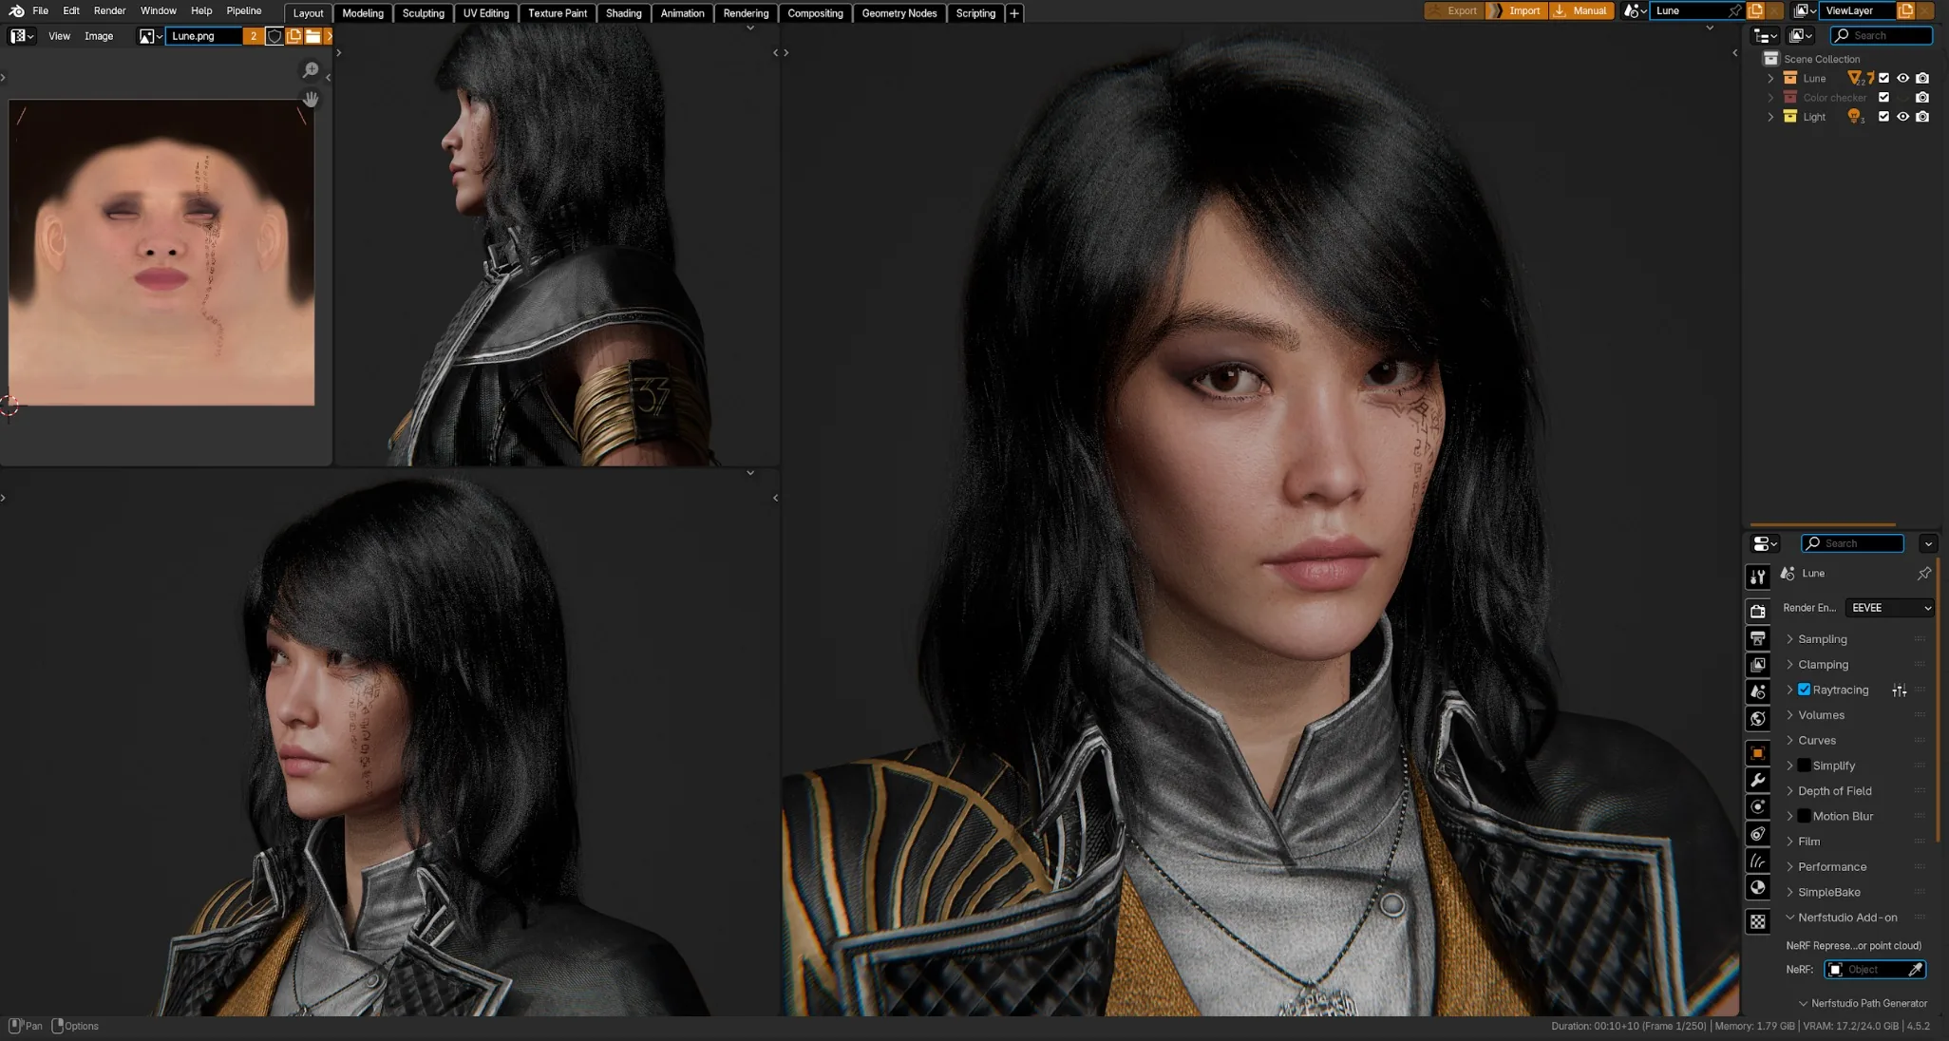This screenshot has height=1041, width=1949.
Task: Click the NeRF object eyedropper field
Action: [x=1875, y=970]
